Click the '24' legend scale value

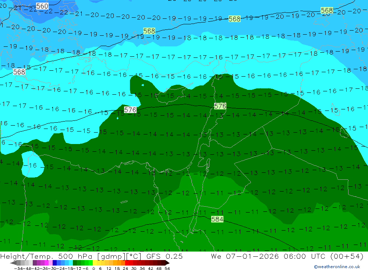pyautogui.click(x=125, y=269)
